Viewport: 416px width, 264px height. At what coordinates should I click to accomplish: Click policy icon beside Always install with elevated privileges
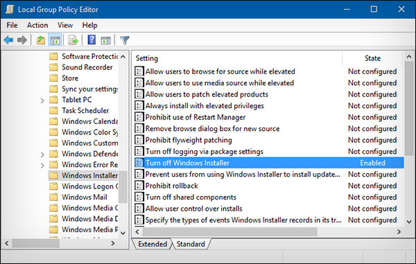[139, 105]
